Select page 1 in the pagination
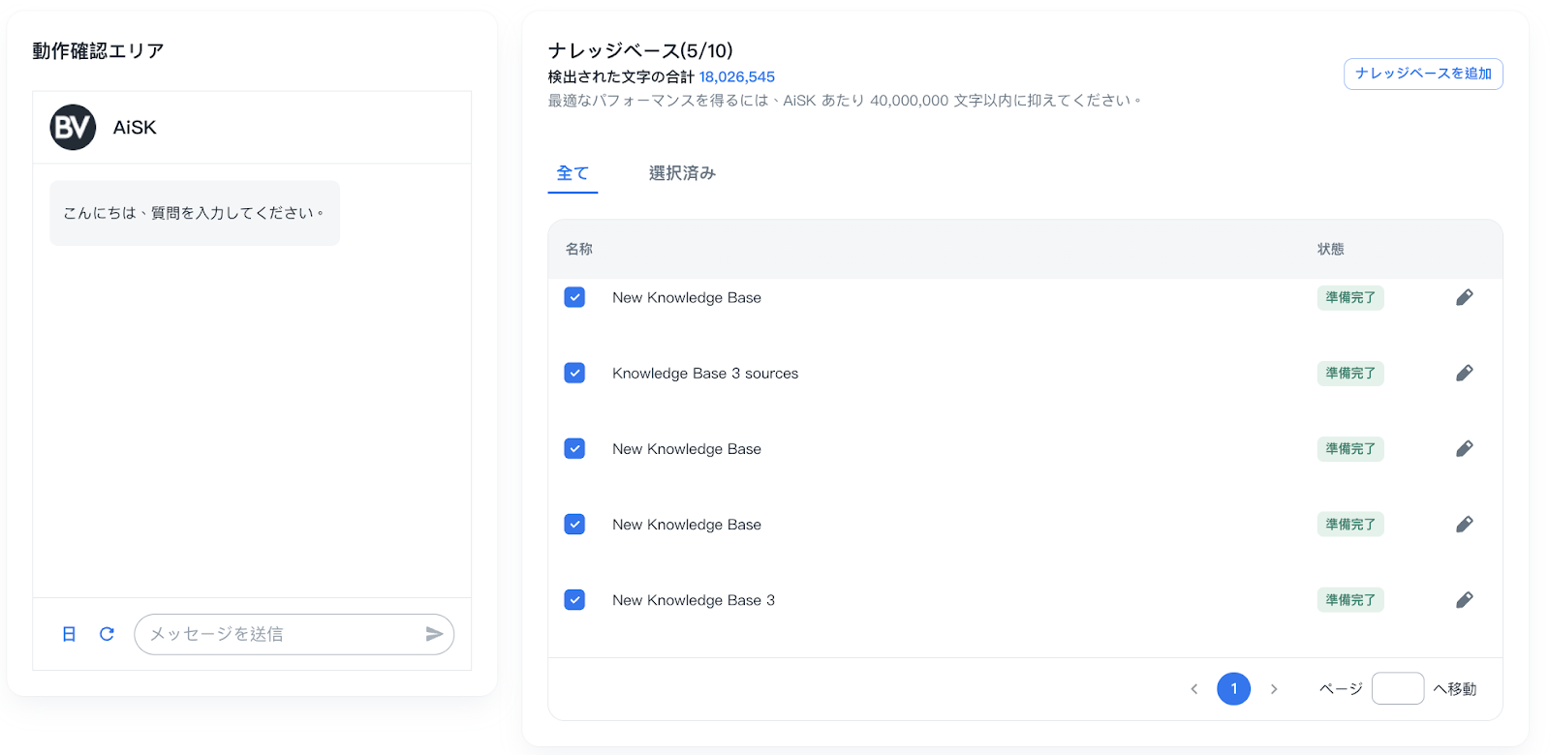Viewport: 1550px width, 755px height. point(1233,689)
